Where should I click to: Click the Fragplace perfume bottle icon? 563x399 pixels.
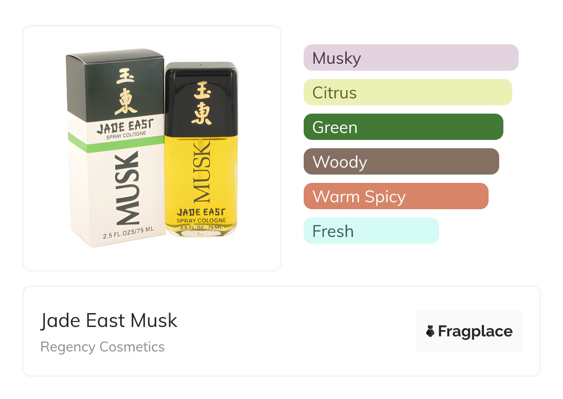(430, 331)
